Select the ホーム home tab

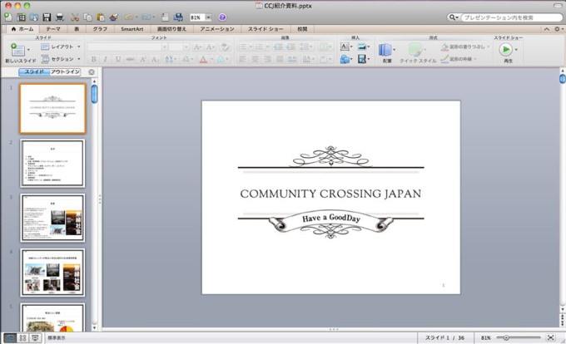pos(22,29)
